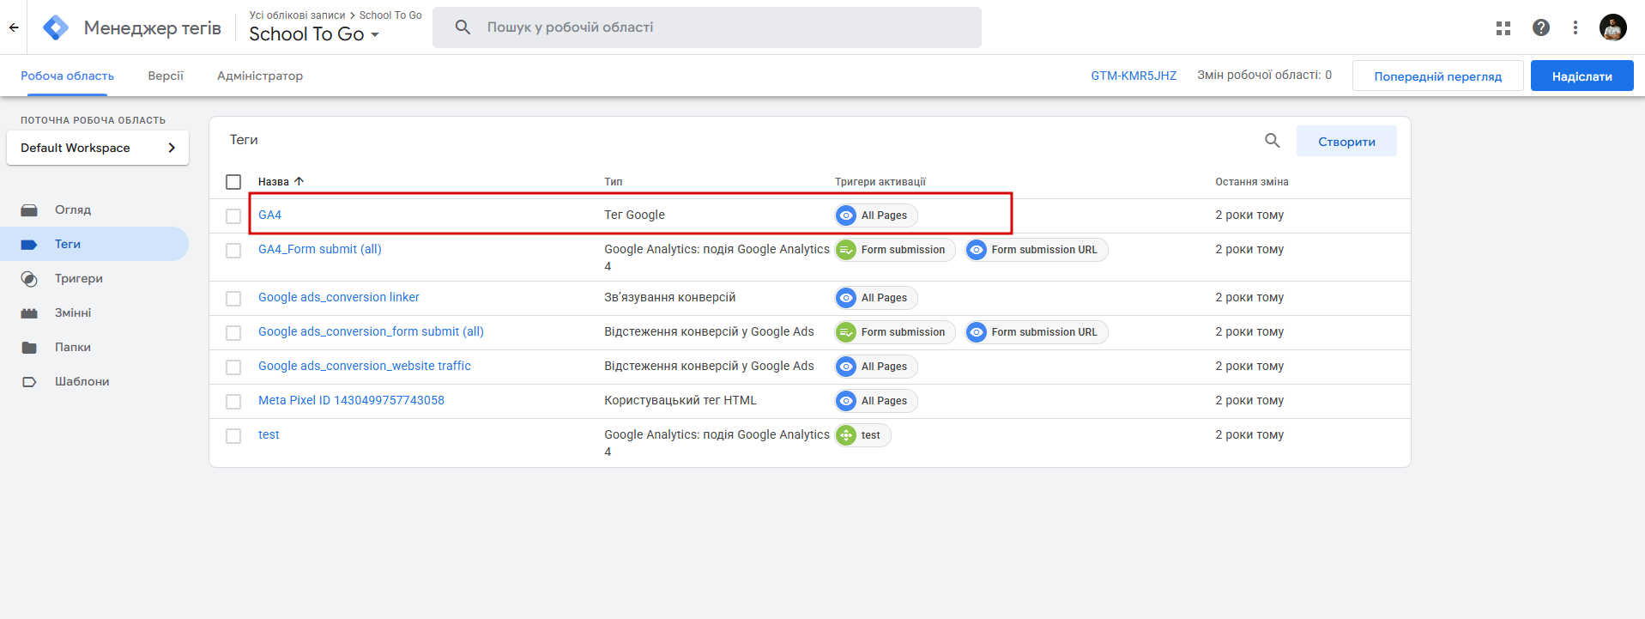
Task: Click the Огляд overview icon in sidebar
Action: tap(29, 210)
